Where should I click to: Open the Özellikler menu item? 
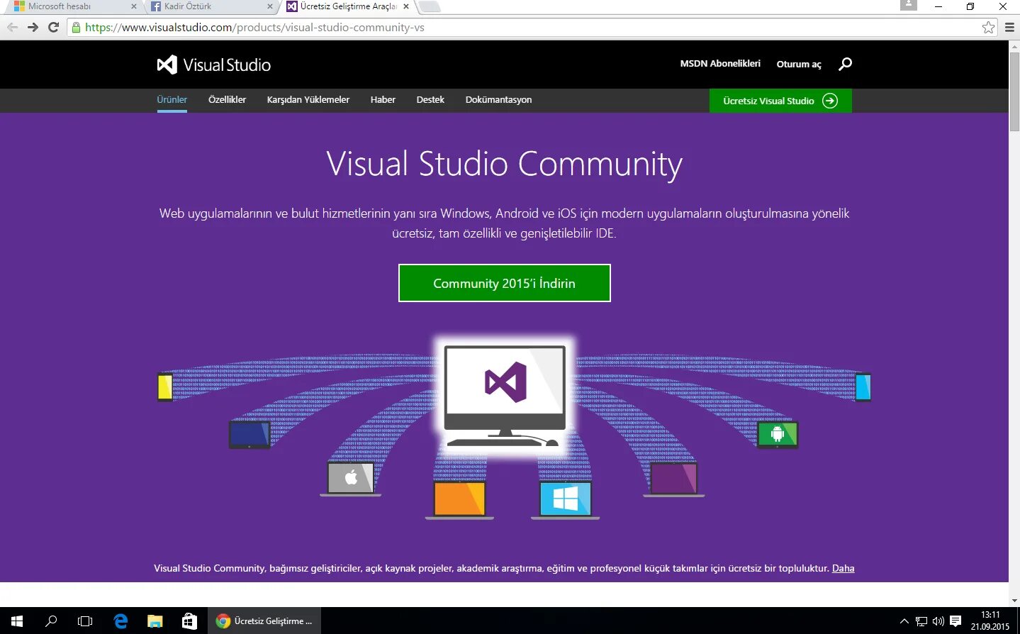[227, 100]
